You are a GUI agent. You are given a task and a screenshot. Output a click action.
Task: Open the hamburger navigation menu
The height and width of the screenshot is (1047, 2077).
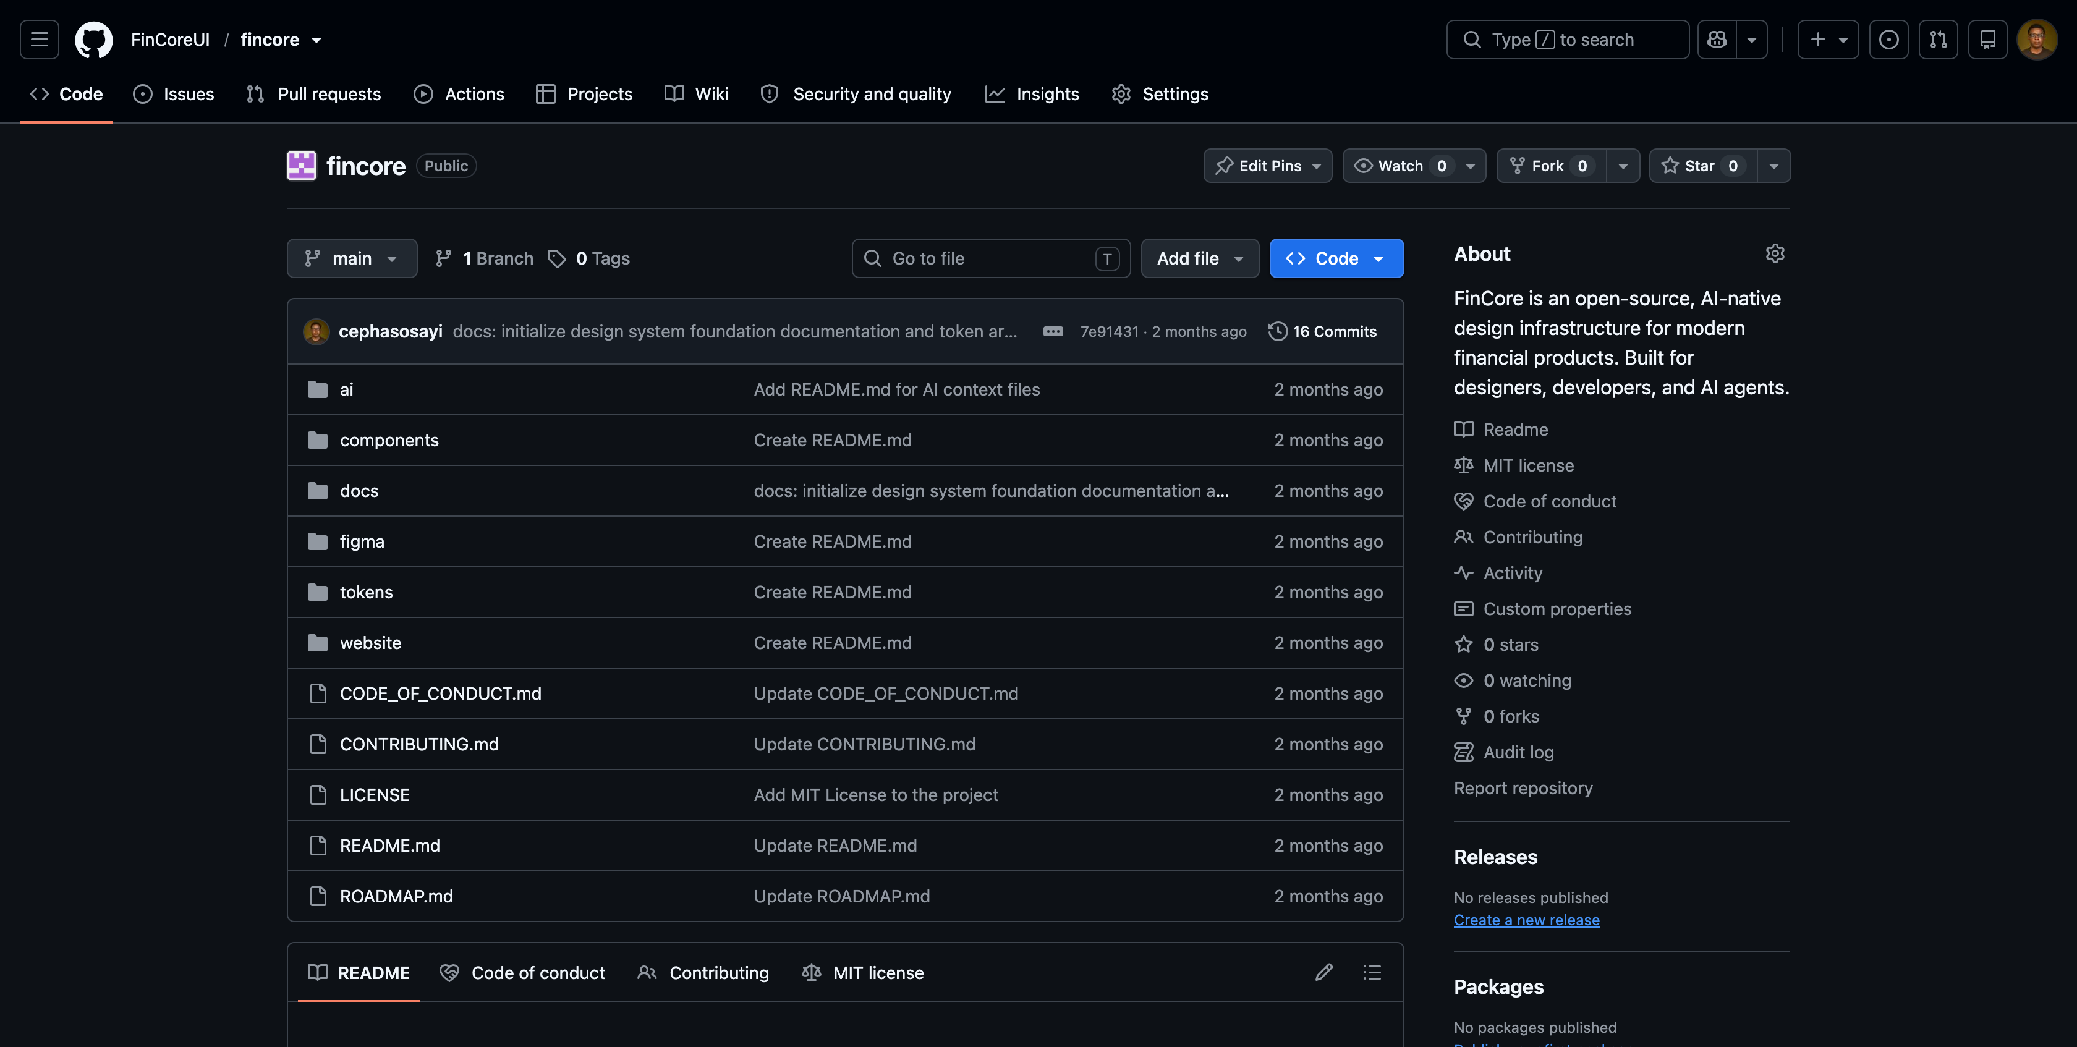pos(39,40)
